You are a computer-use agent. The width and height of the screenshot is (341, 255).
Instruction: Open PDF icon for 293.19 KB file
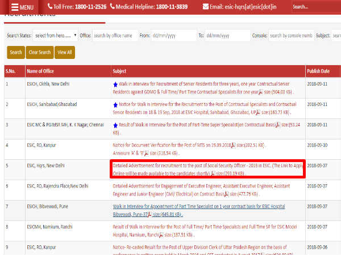pos(213,173)
